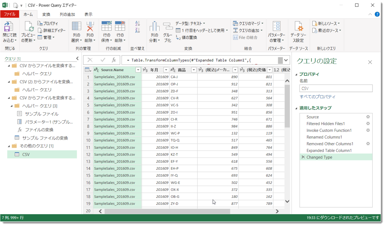Open the New Source (新しいソース) dropdown
Viewport: 385px width, 226px height.
[x=326, y=23]
